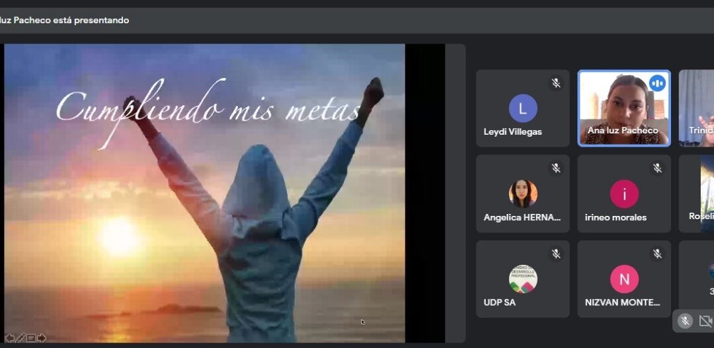This screenshot has height=348, width=714.
Task: Click the speaking indicator on Ana luz Pacheco
Action: click(x=656, y=83)
